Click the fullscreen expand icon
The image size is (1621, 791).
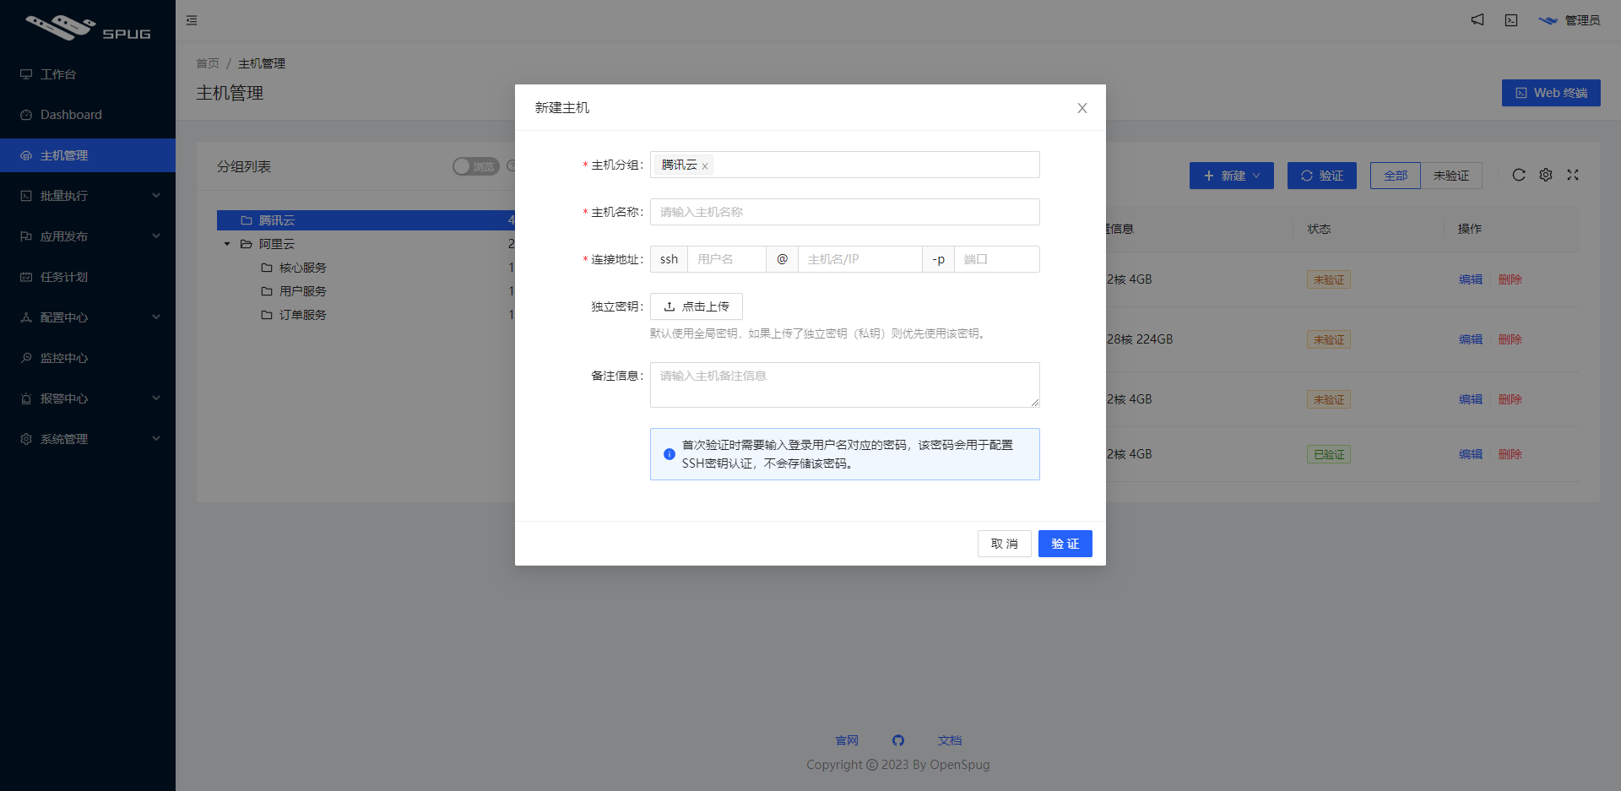(x=1573, y=175)
